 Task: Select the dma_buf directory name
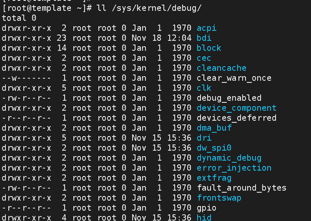point(214,128)
